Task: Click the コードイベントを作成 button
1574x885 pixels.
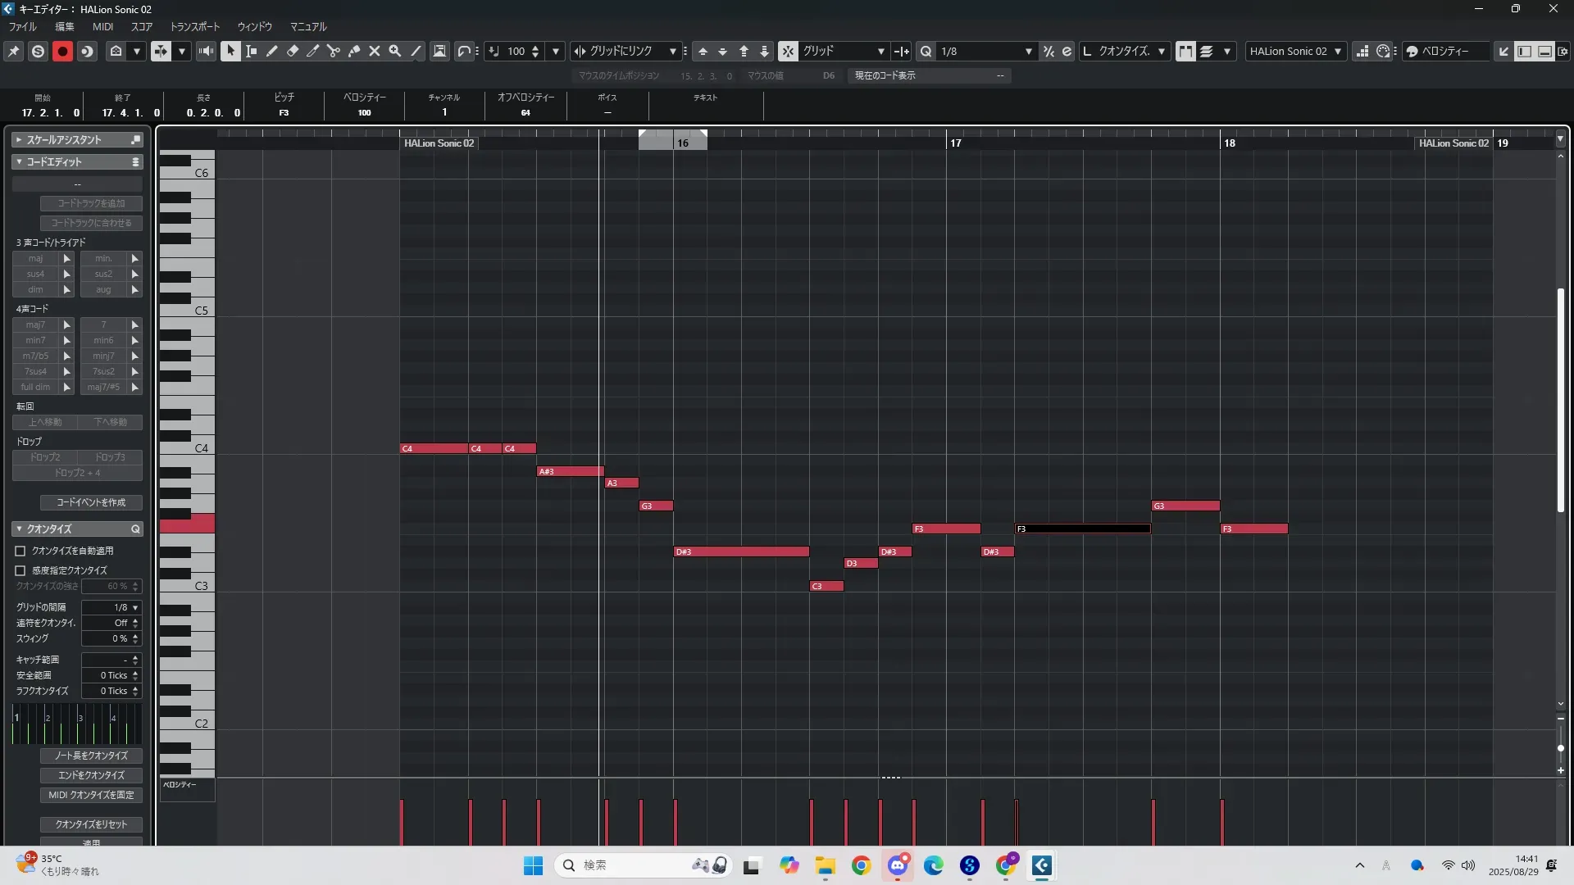Action: tap(91, 502)
